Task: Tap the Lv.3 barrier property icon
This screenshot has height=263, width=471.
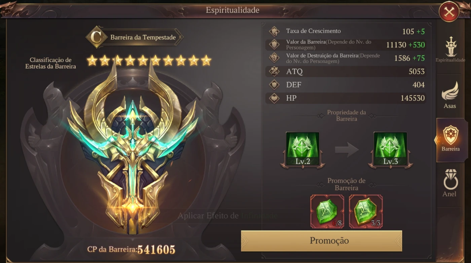Action: (x=390, y=150)
